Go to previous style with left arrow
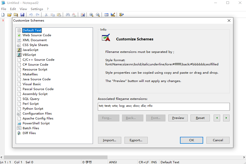This screenshot has height=164, width=246. [x=217, y=118]
